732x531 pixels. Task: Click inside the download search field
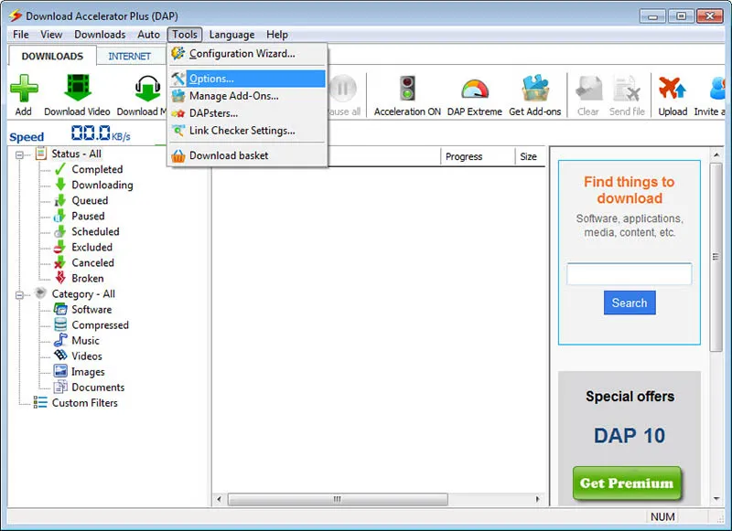tap(629, 274)
